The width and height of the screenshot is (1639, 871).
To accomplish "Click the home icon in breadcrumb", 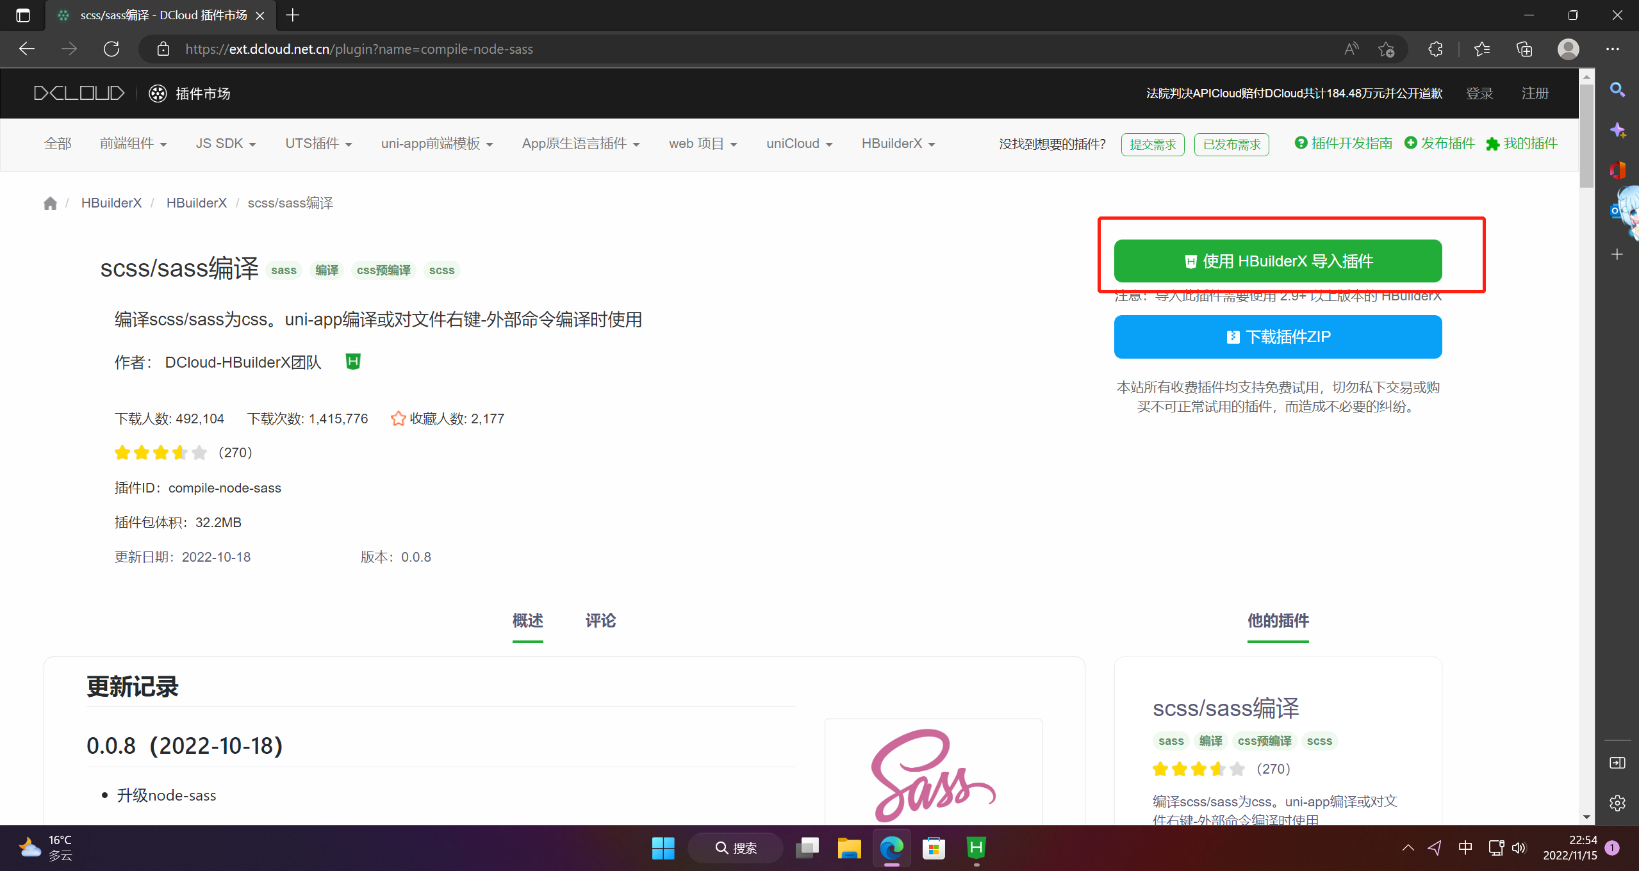I will 50,203.
